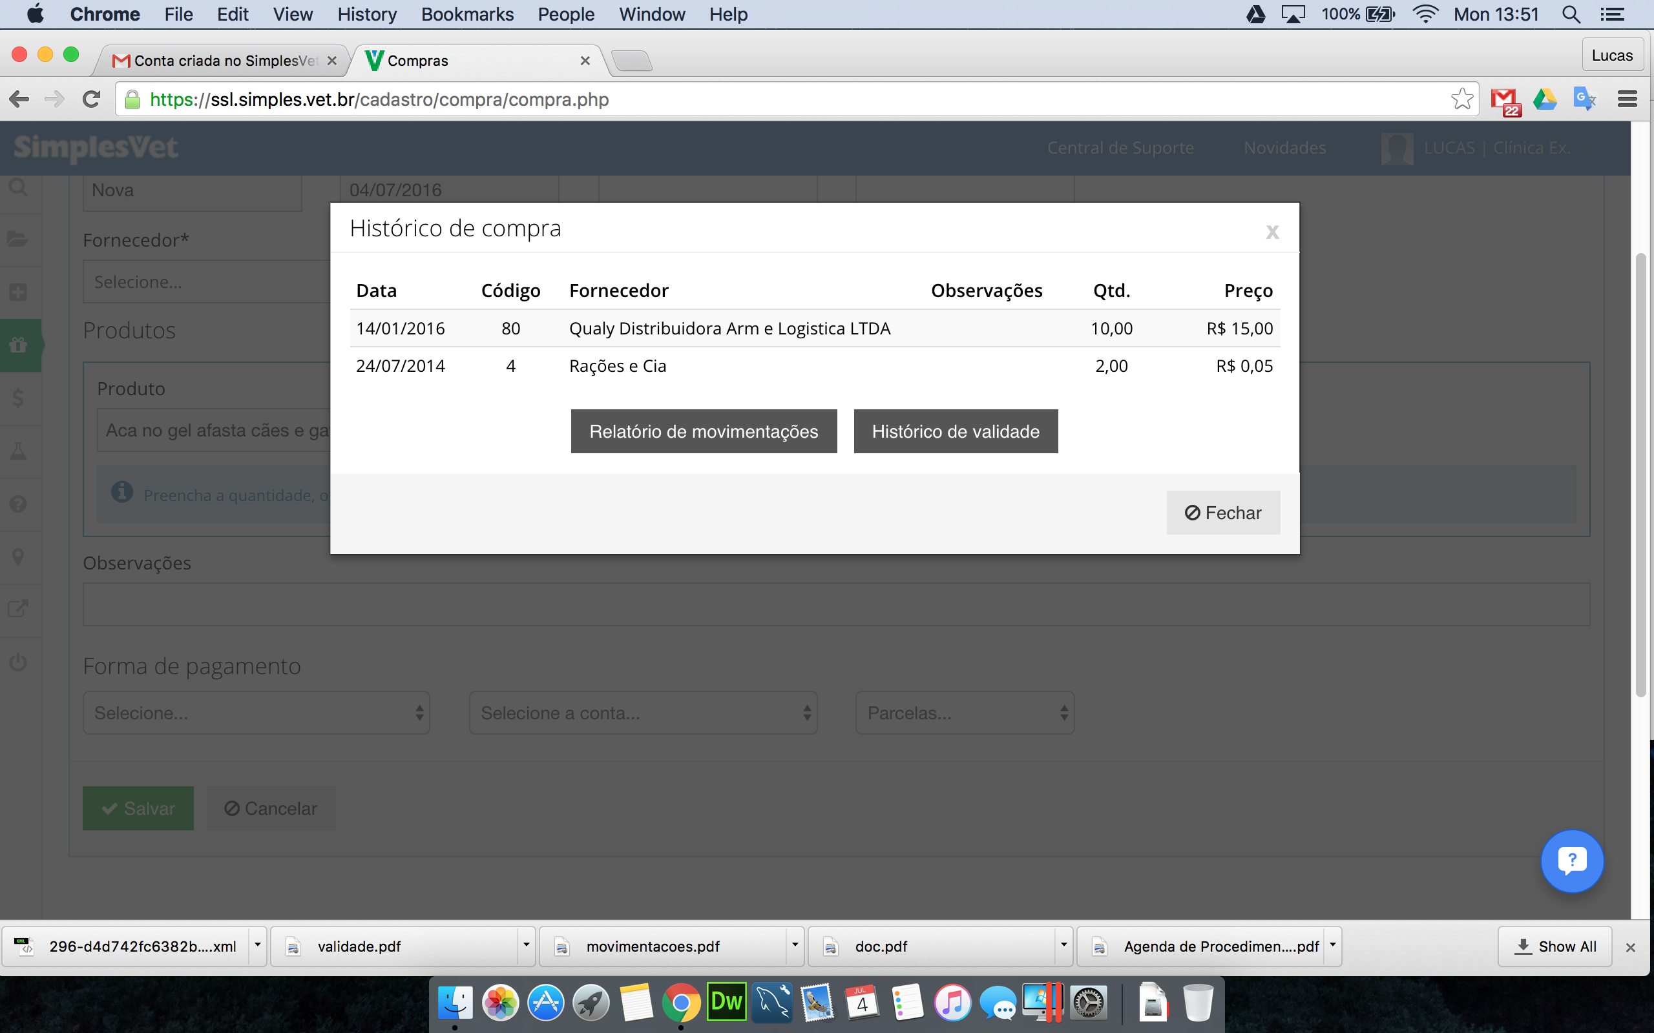The height and width of the screenshot is (1033, 1654).
Task: Open Histórico de validade
Action: tap(956, 431)
